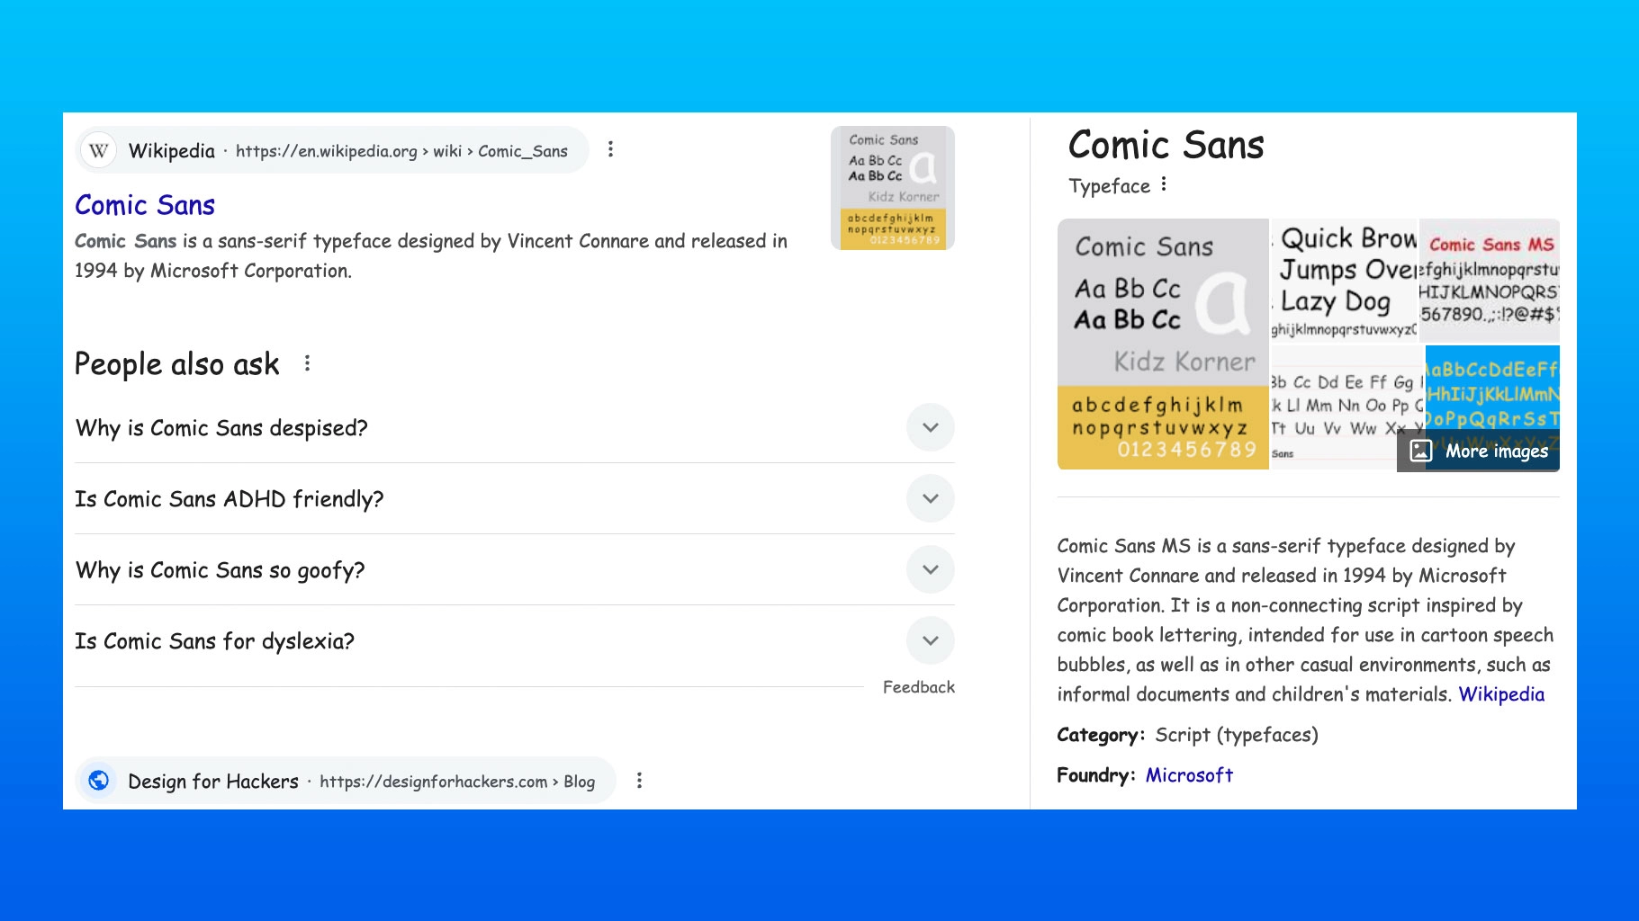Click the Wikipedia link in knowledge panel description
This screenshot has height=921, width=1639.
pos(1501,694)
